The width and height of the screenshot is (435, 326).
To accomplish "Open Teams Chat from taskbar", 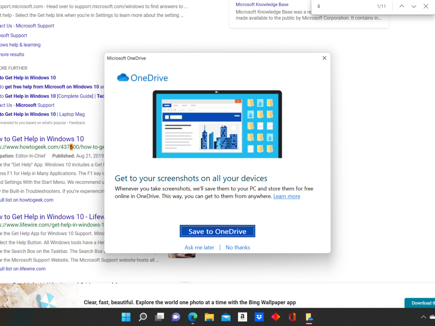I will click(176, 317).
